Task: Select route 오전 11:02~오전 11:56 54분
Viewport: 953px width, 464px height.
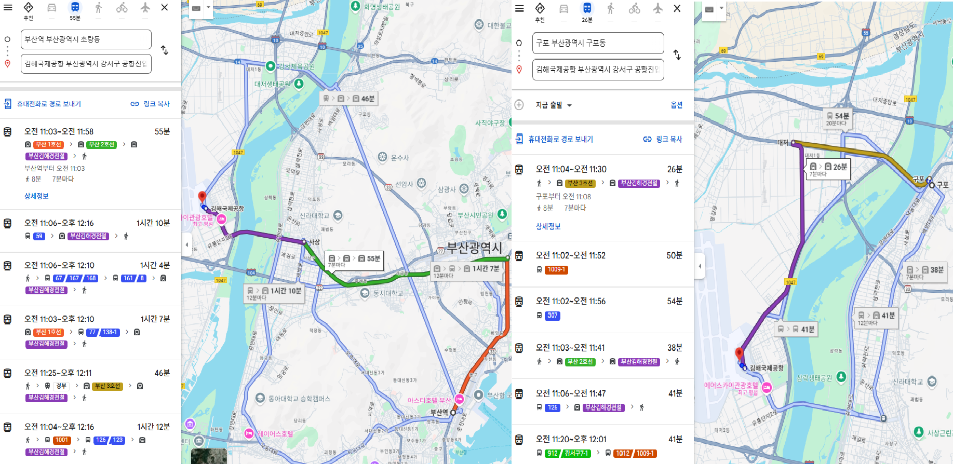Action: (x=602, y=310)
